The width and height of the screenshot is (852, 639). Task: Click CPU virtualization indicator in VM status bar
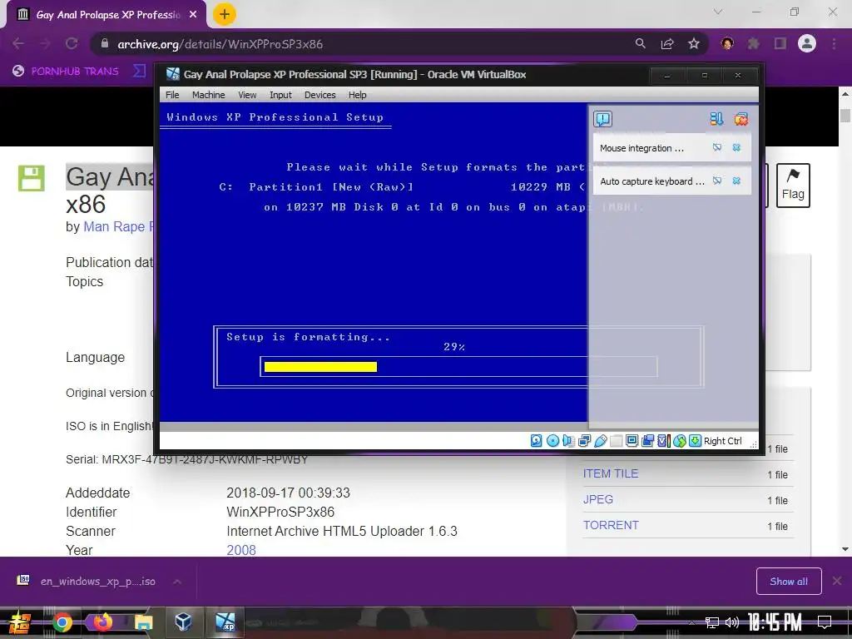click(664, 441)
